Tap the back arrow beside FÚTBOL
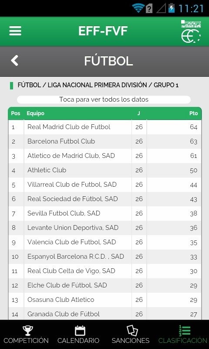The width and height of the screenshot is (209, 349). pos(14,61)
